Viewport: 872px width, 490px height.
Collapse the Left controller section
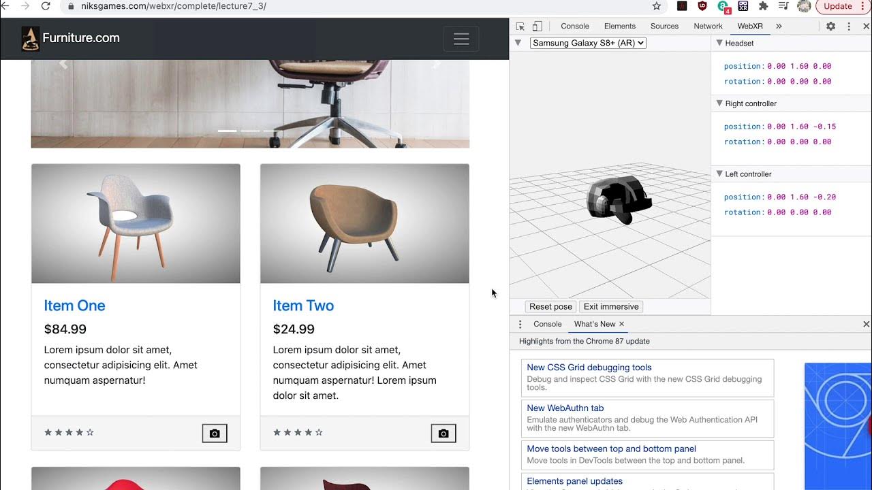pyautogui.click(x=719, y=174)
